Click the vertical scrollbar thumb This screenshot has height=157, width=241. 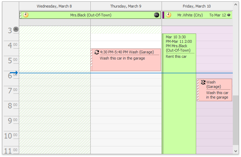click(x=236, y=120)
